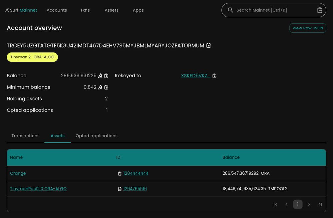The image size is (333, 218).
Task: Click ORA balance 286,547.36719292
Action: coord(246,173)
